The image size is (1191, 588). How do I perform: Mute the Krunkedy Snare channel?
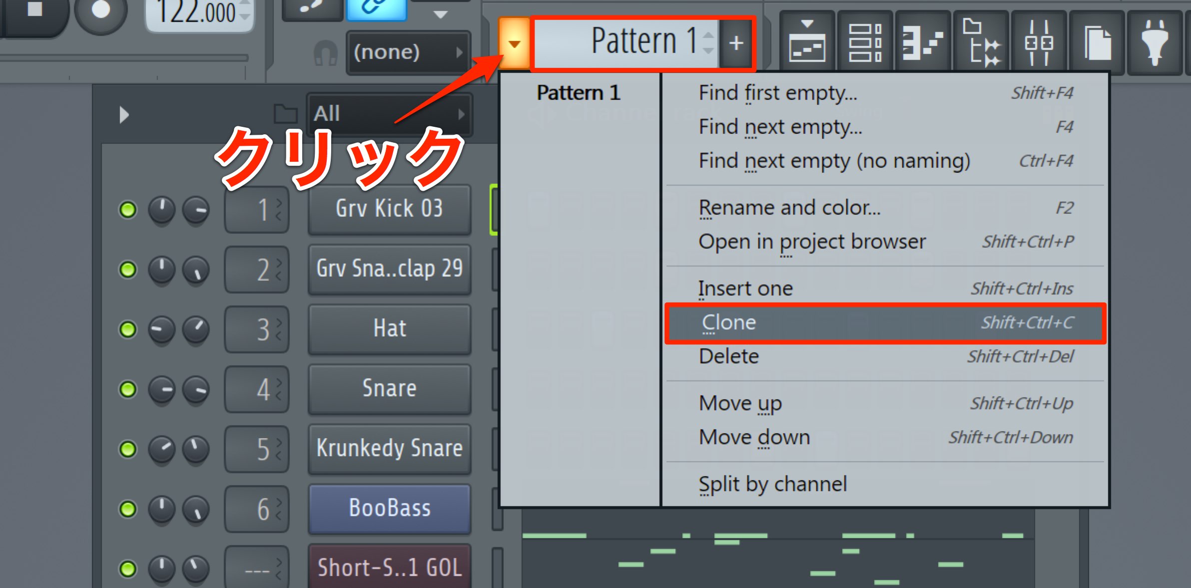coord(128,449)
